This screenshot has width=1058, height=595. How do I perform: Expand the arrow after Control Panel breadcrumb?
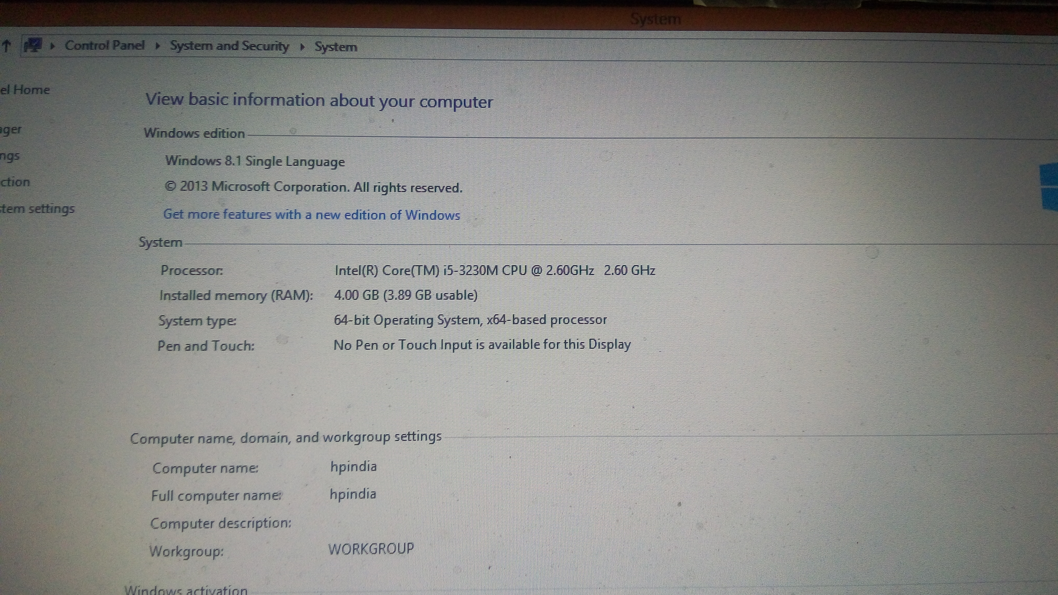157,46
